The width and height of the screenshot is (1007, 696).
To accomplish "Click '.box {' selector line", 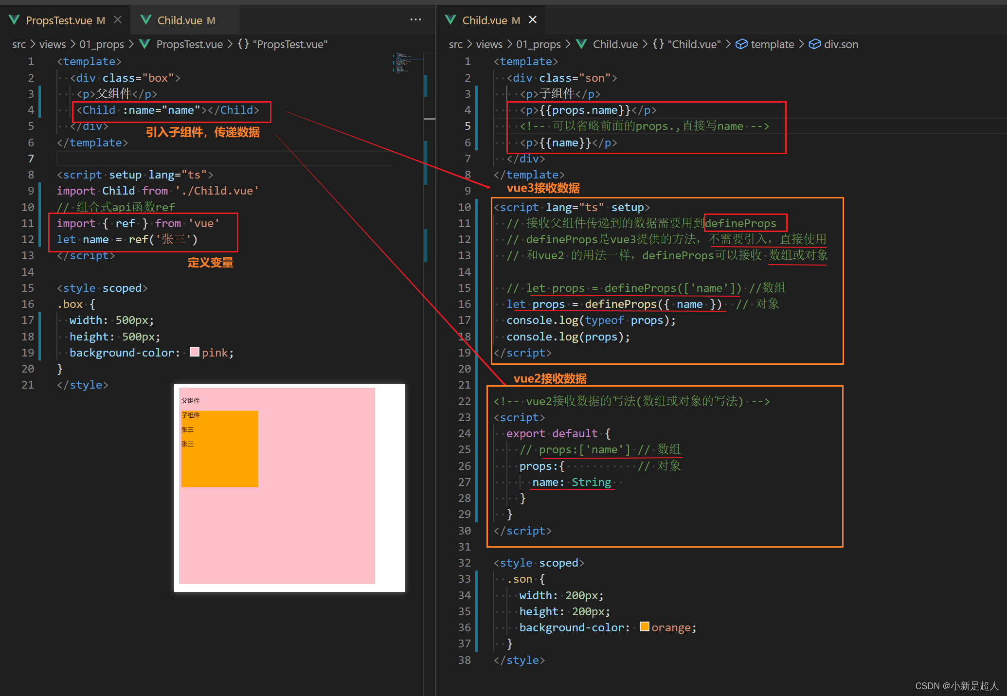I will 76,304.
